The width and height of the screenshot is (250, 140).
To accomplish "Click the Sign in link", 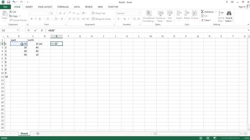I will coord(242,7).
